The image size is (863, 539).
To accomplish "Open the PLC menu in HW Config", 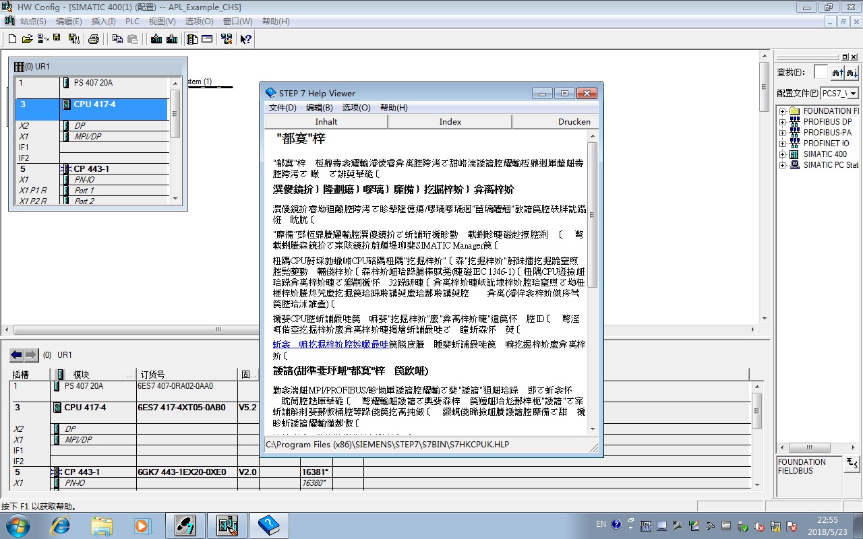I will (x=132, y=22).
